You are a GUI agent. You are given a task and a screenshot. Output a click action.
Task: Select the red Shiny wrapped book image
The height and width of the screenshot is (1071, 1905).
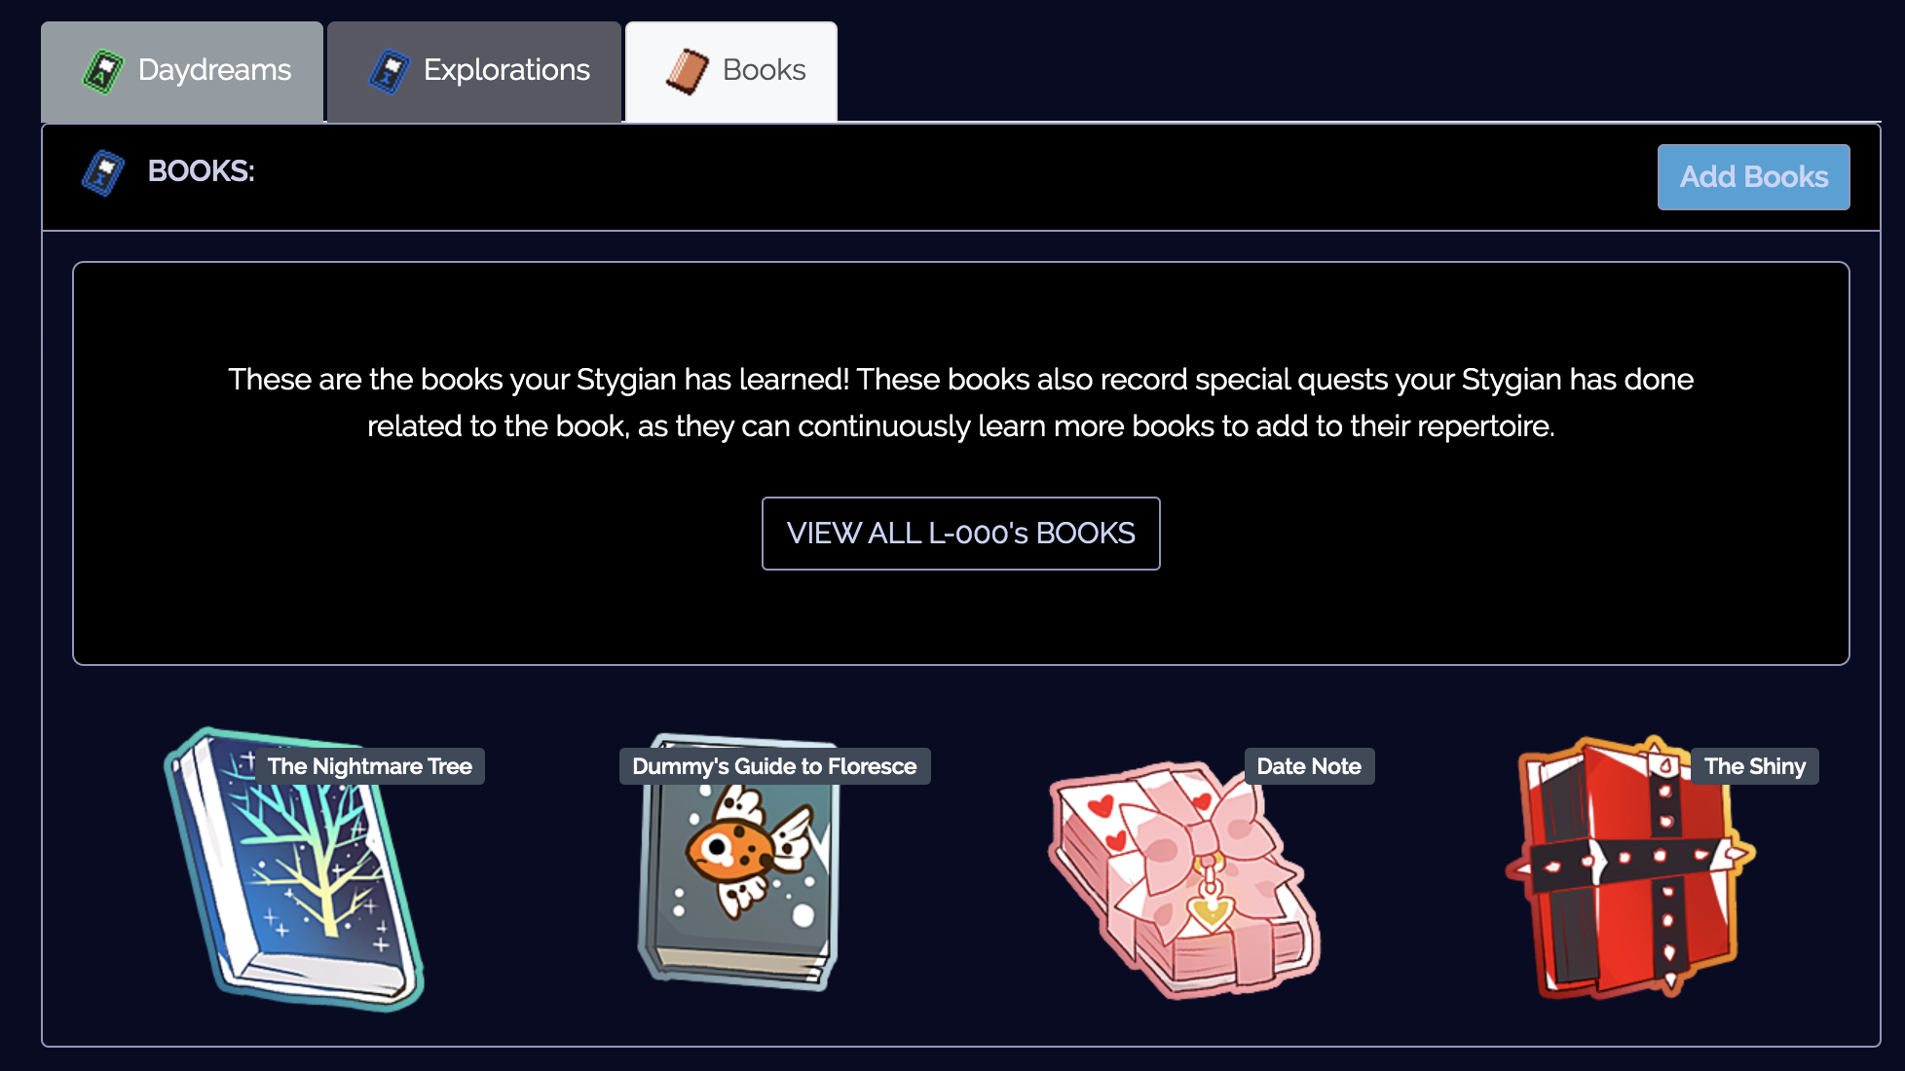click(x=1630, y=867)
